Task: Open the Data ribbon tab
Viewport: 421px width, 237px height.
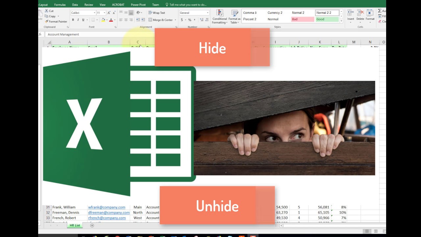Action: [75, 5]
